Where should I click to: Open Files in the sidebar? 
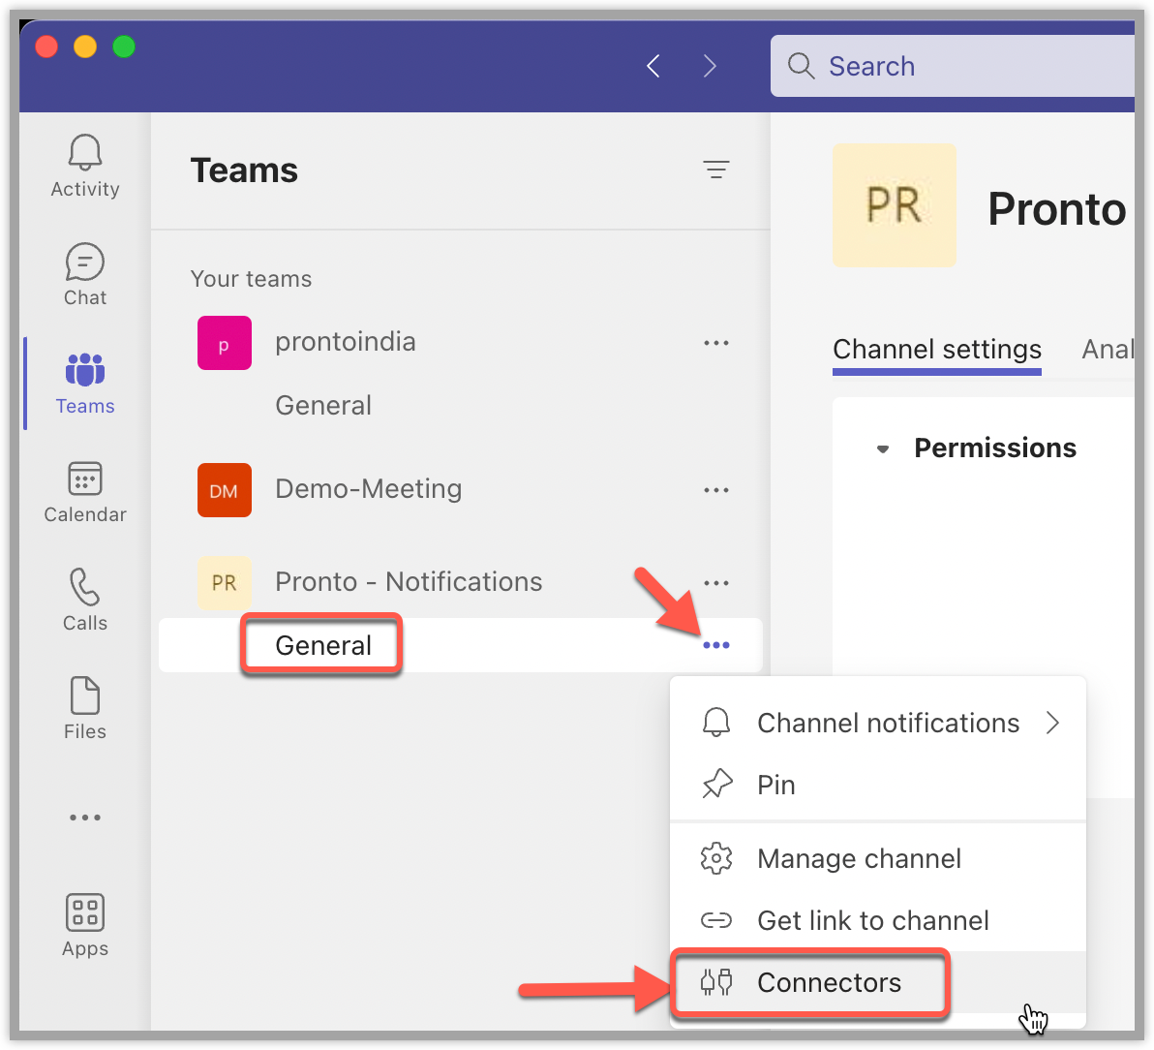coord(85,708)
